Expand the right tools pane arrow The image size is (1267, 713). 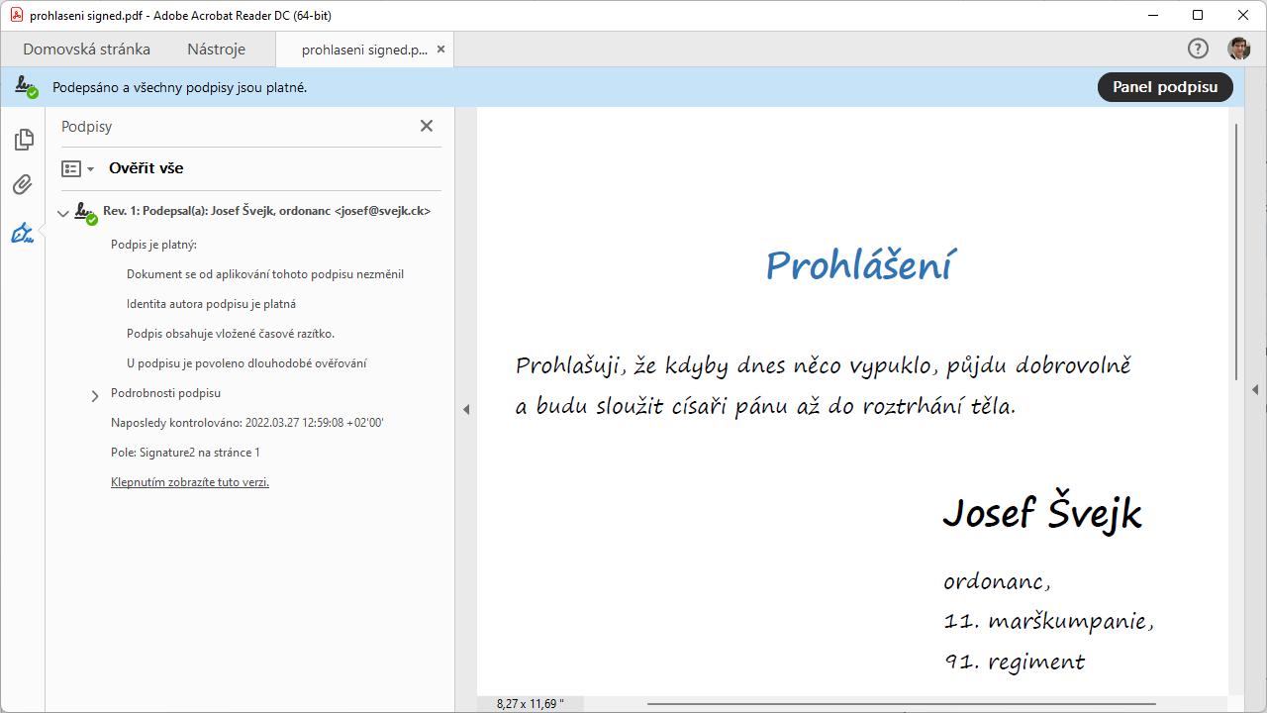(1255, 389)
